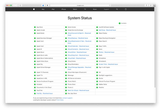Open Watch menu in Apple navigation
This screenshot has height=110, width=161.
pyautogui.click(x=75, y=9)
